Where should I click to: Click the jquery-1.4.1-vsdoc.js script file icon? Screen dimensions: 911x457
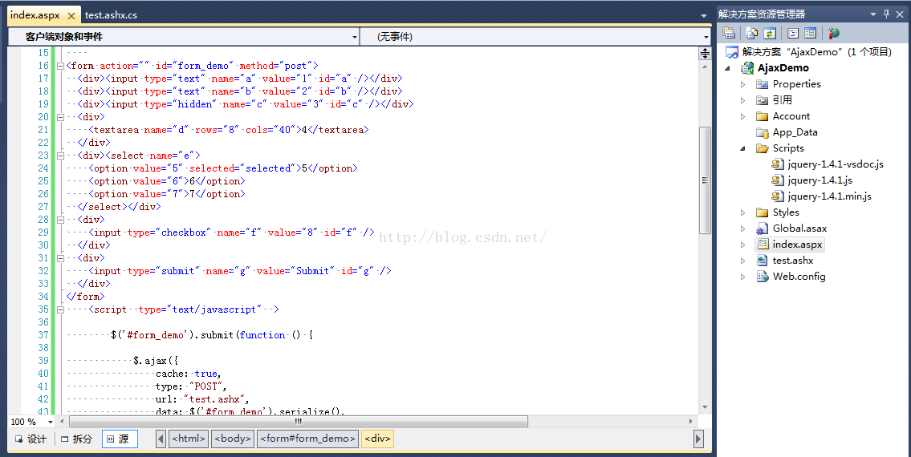point(778,164)
